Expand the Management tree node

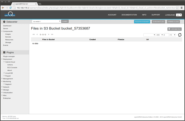2,79
